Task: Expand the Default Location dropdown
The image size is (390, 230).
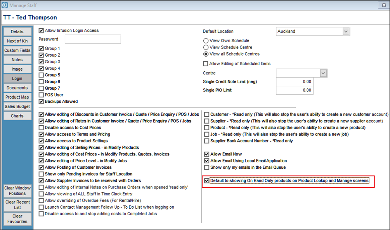Action: [x=346, y=31]
